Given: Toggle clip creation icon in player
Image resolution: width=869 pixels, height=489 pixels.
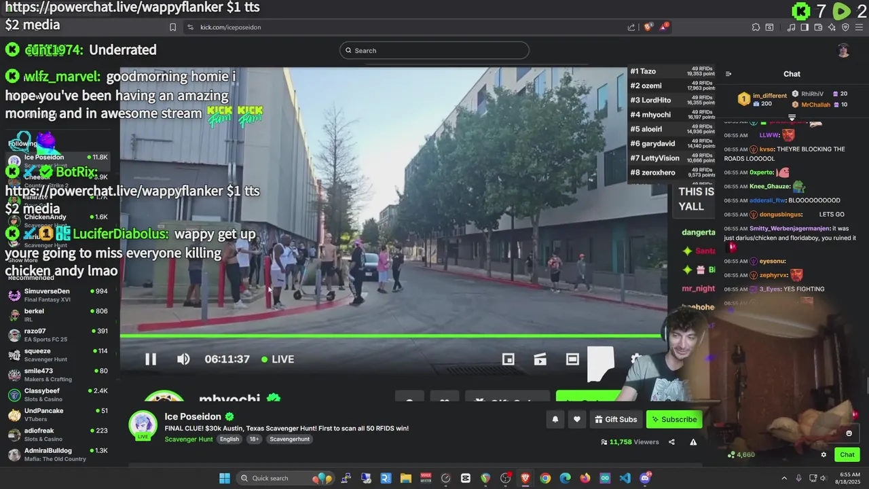Looking at the screenshot, I should click(540, 359).
